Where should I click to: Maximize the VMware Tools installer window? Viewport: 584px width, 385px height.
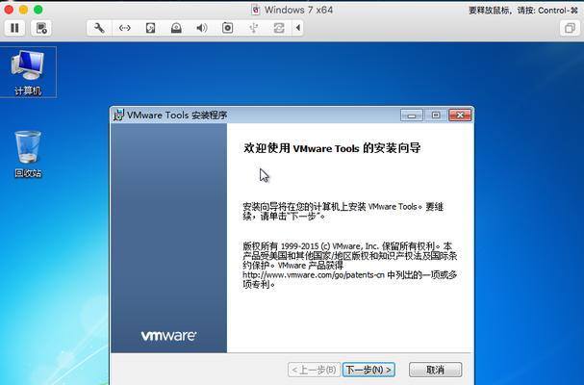[x=436, y=115]
